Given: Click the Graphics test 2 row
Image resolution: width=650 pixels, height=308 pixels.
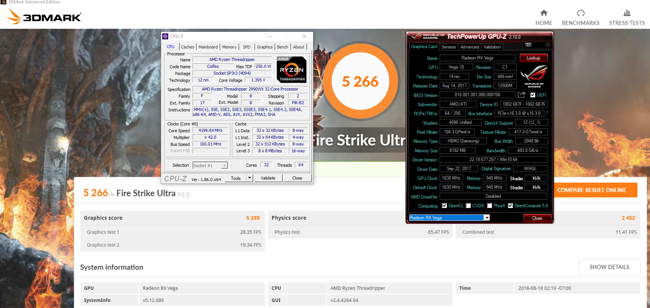Looking at the screenshot, I should (173, 245).
